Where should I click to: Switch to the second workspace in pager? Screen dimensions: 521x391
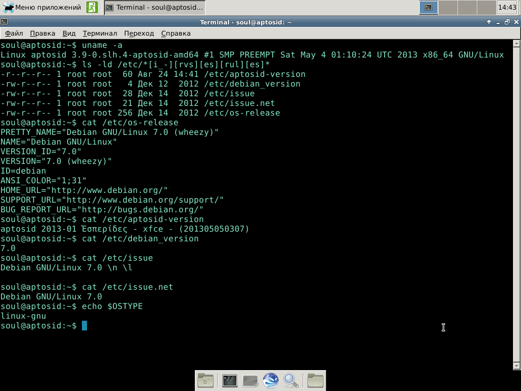(x=448, y=7)
